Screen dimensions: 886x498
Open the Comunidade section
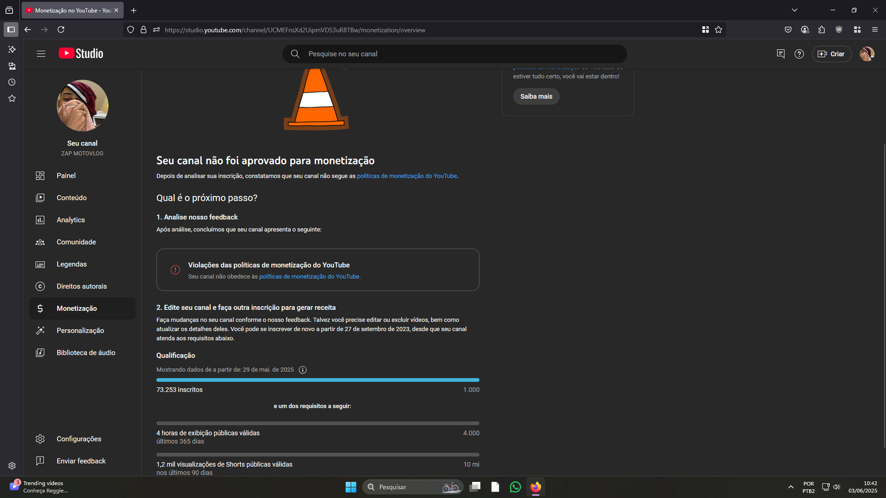tap(82, 242)
